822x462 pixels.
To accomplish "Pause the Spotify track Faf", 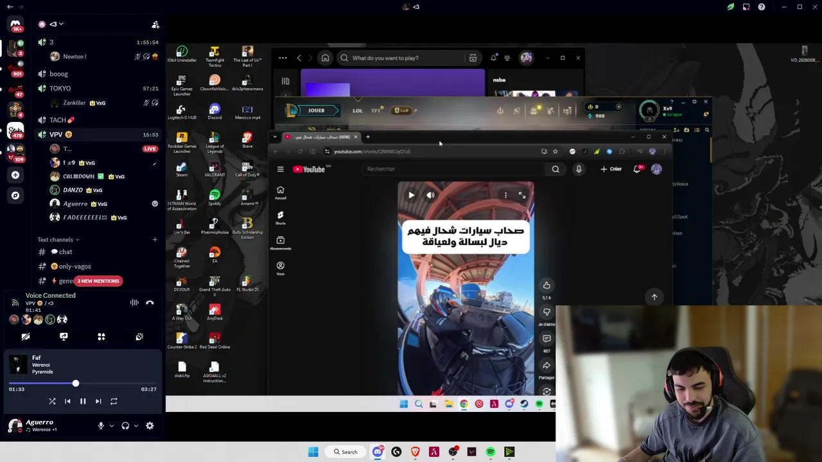I will pyautogui.click(x=83, y=401).
